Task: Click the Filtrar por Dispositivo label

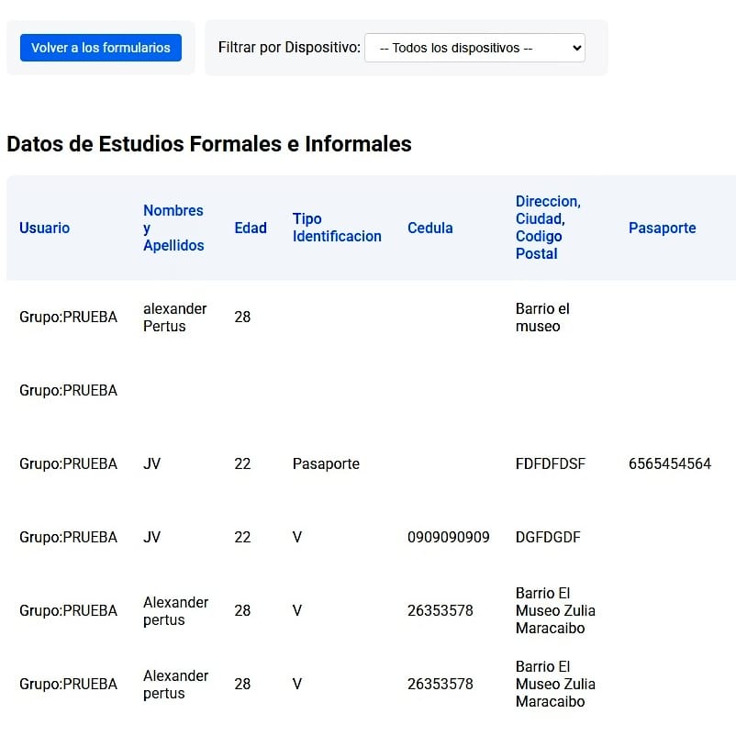Action: point(289,48)
